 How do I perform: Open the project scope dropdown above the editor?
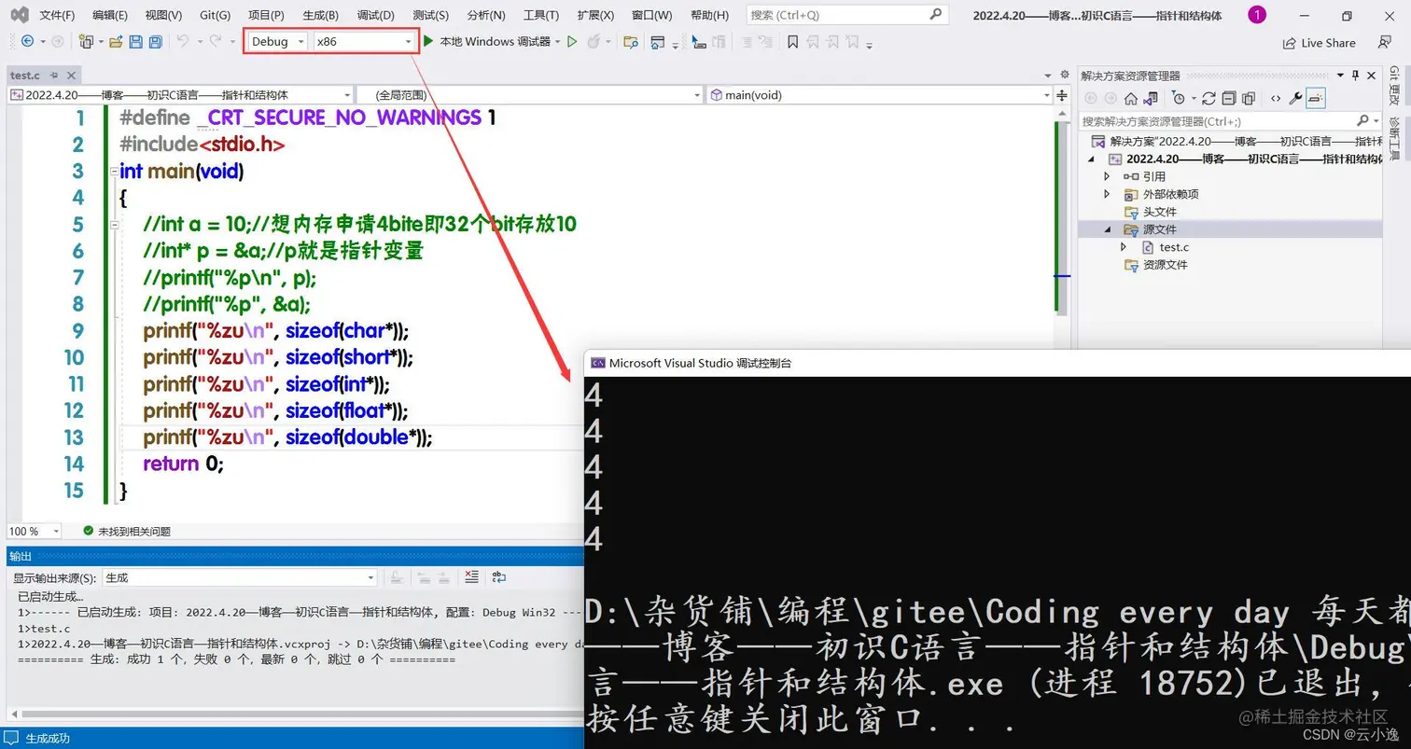pos(180,94)
